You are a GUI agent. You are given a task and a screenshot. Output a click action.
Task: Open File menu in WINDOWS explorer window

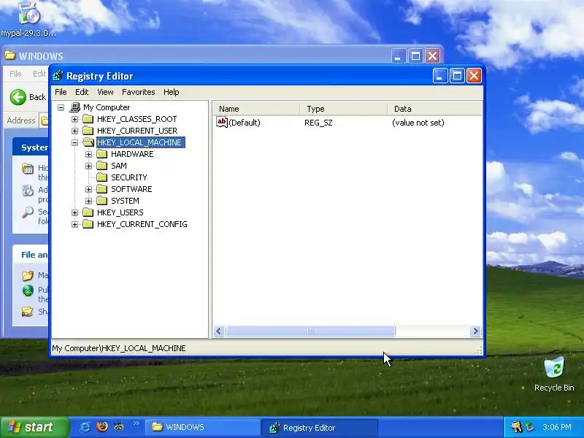15,74
